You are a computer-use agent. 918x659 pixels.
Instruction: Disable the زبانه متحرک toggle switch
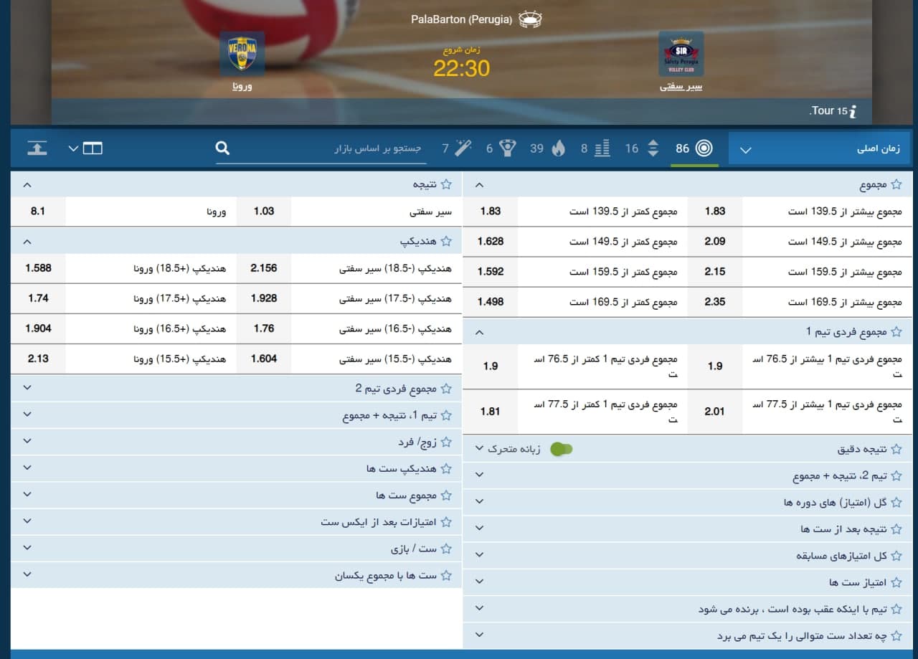pos(562,449)
